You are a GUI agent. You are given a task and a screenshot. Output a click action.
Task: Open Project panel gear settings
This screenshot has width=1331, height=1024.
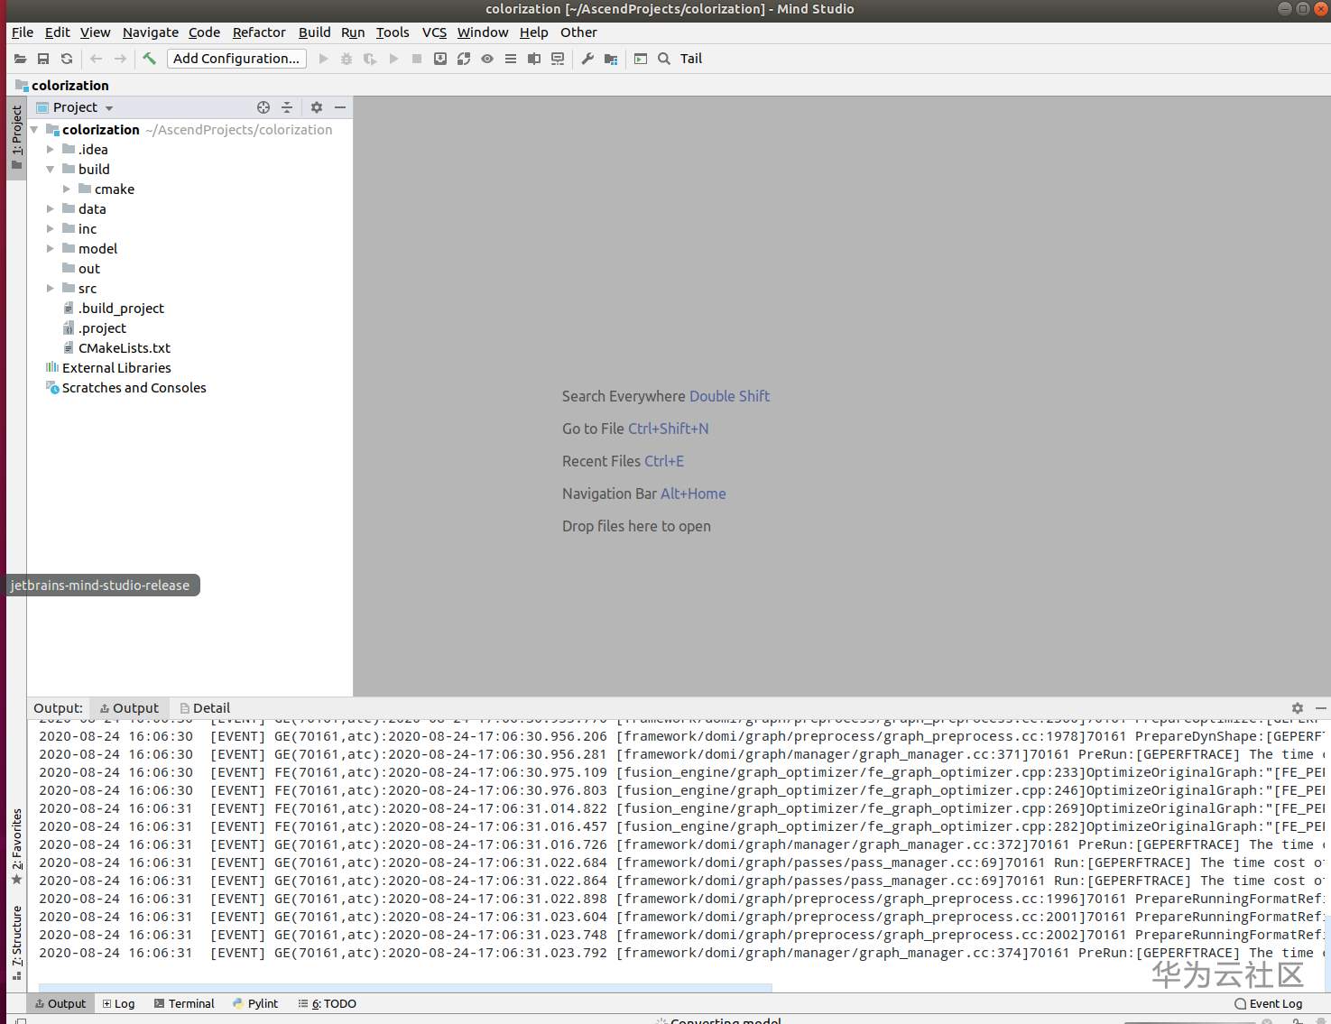[x=317, y=107]
